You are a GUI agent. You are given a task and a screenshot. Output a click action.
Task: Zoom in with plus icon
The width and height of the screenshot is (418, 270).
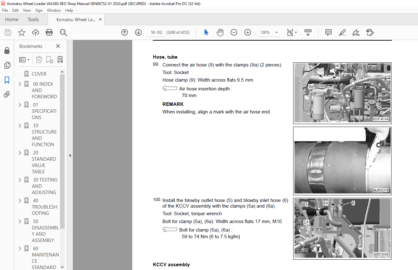(x=248, y=32)
